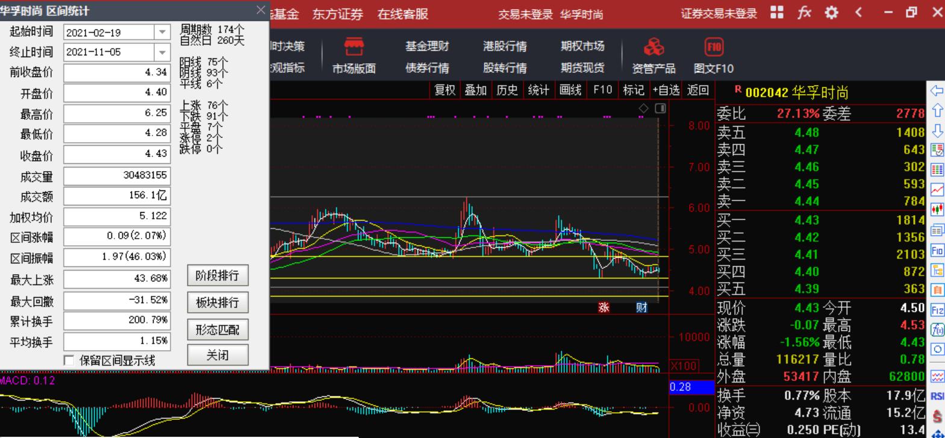Screen dimensions: 945x438
Task: Click the 统计 chart tab
Action: coord(538,90)
